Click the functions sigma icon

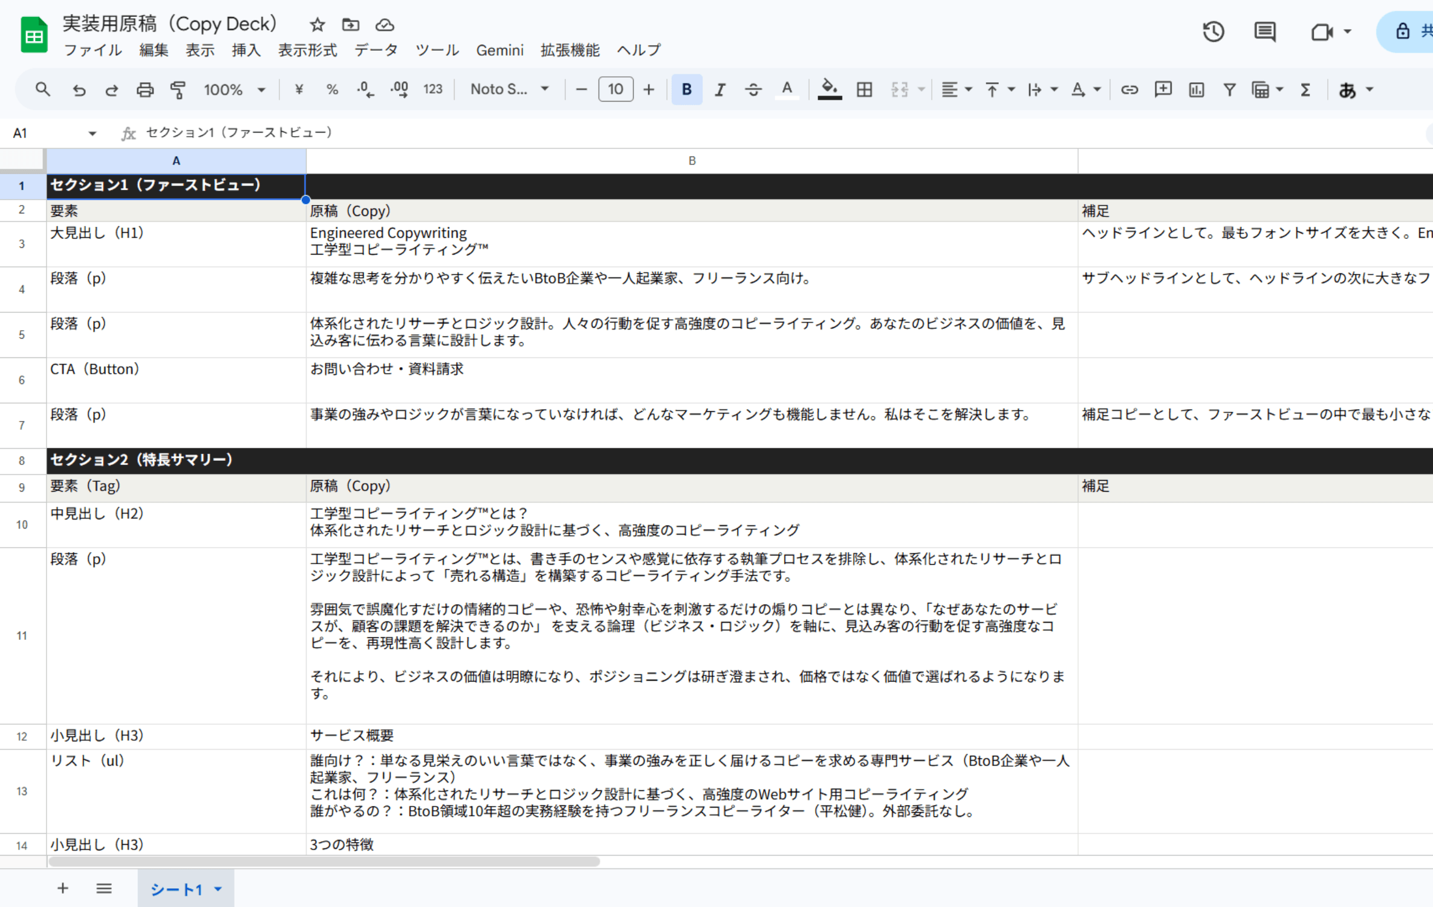1305,89
